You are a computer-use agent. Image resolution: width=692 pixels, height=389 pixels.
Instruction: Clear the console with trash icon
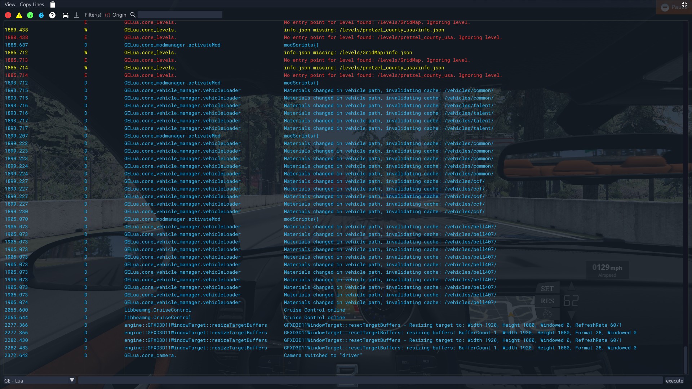[x=53, y=5]
